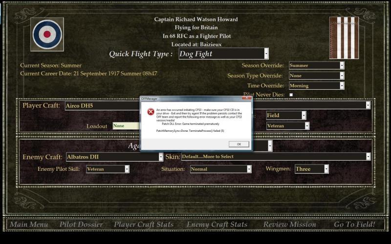Image resolution: width=391 pixels, height=244 pixels.
Task: Click Review Mission link
Action: (x=289, y=224)
